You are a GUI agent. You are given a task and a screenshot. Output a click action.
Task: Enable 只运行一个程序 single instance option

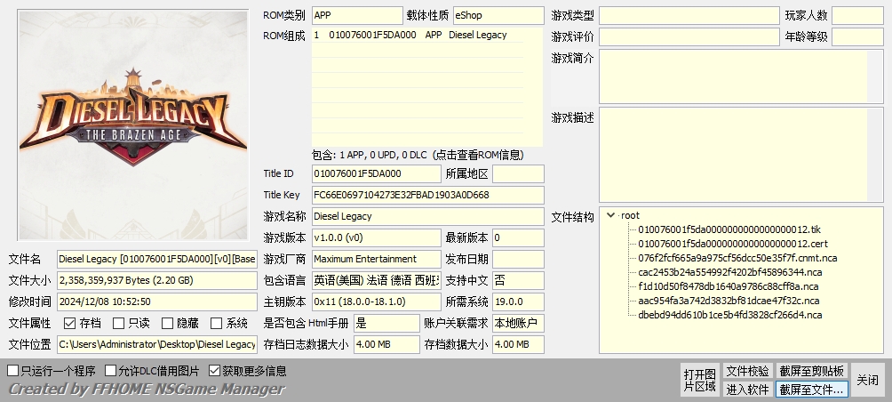(x=13, y=371)
